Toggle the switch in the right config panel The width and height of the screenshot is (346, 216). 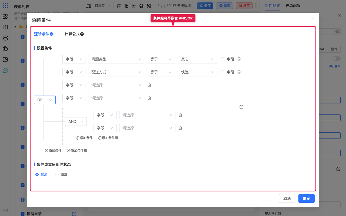click(x=337, y=59)
